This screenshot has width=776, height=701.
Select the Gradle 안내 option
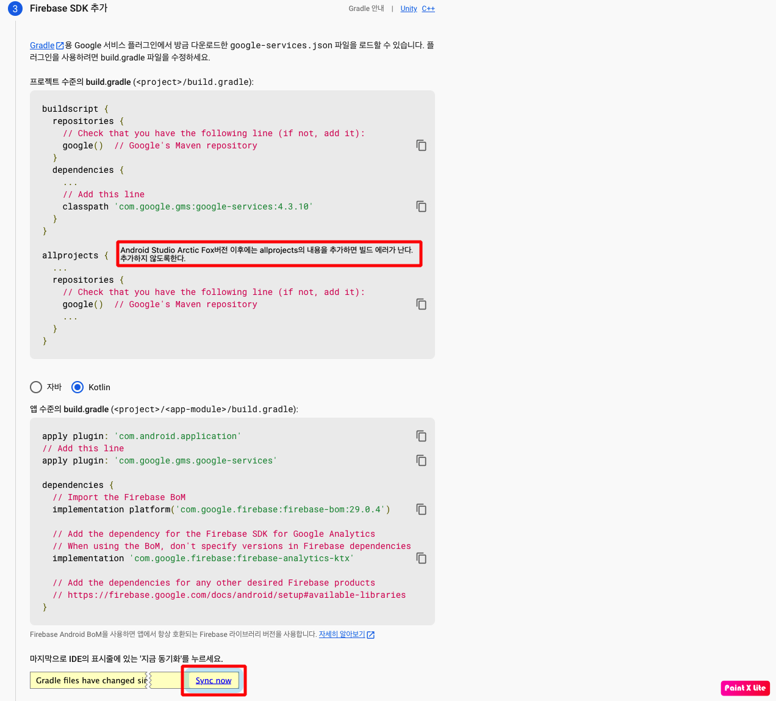[x=366, y=9]
